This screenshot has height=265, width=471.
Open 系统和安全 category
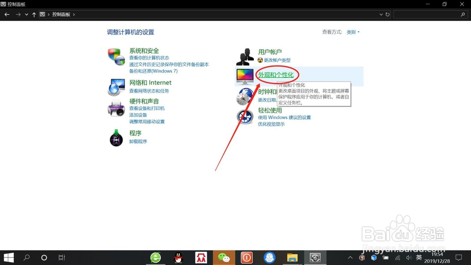144,51
